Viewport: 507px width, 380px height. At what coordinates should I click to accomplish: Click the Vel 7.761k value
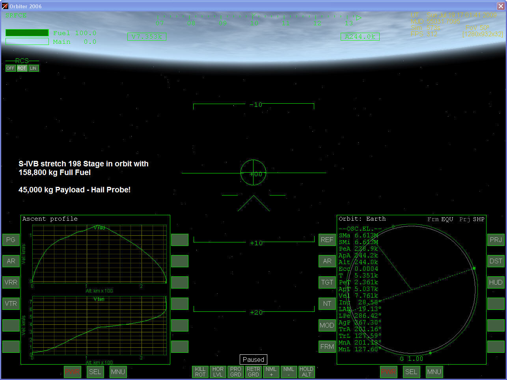point(358,296)
